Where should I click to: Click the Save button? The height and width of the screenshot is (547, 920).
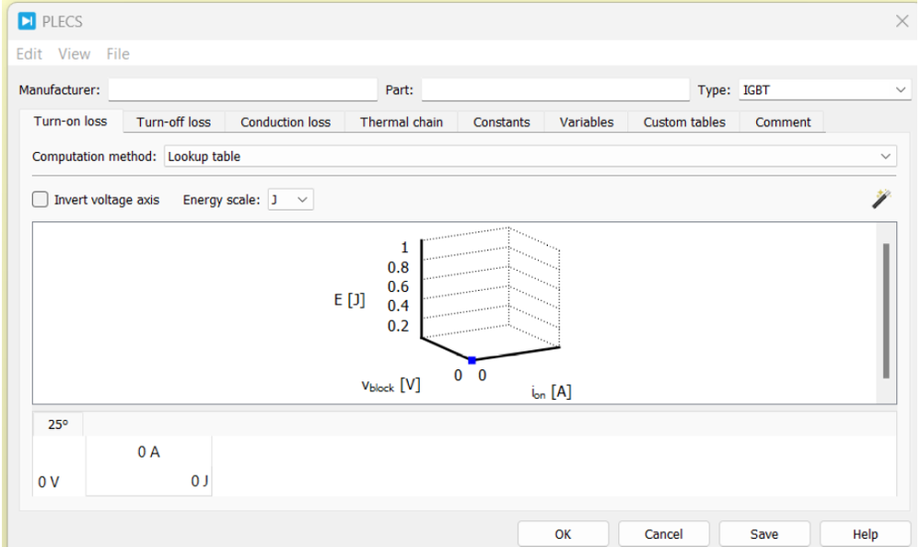(764, 533)
